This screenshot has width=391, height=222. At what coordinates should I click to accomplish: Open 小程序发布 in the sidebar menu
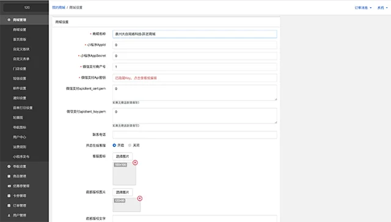tap(21, 157)
